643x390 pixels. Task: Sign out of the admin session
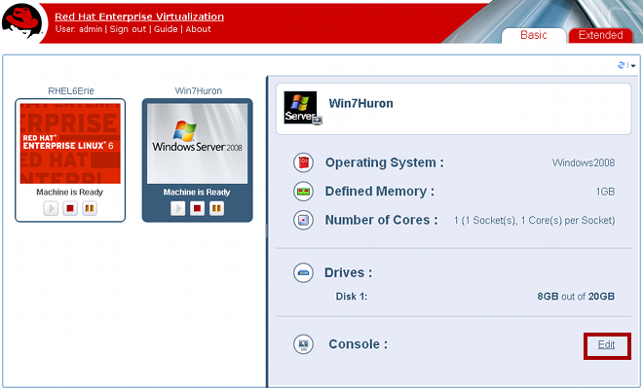(128, 29)
